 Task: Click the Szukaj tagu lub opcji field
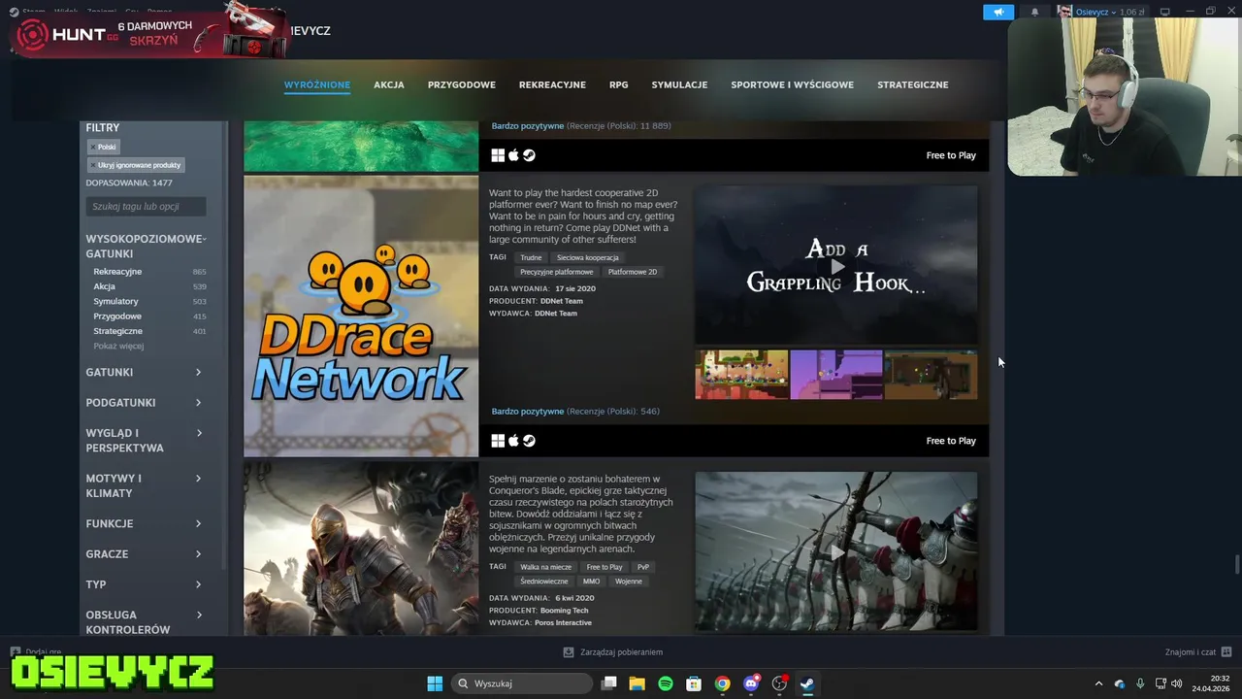pyautogui.click(x=146, y=206)
